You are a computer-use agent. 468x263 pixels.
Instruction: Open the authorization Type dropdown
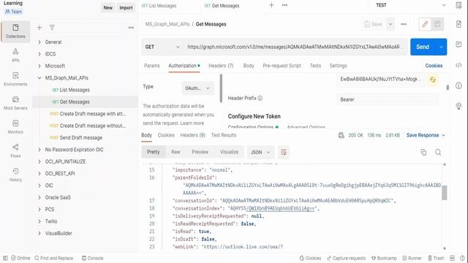[x=197, y=88]
